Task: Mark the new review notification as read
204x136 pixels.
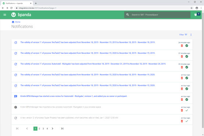Action: pyautogui.click(x=187, y=100)
